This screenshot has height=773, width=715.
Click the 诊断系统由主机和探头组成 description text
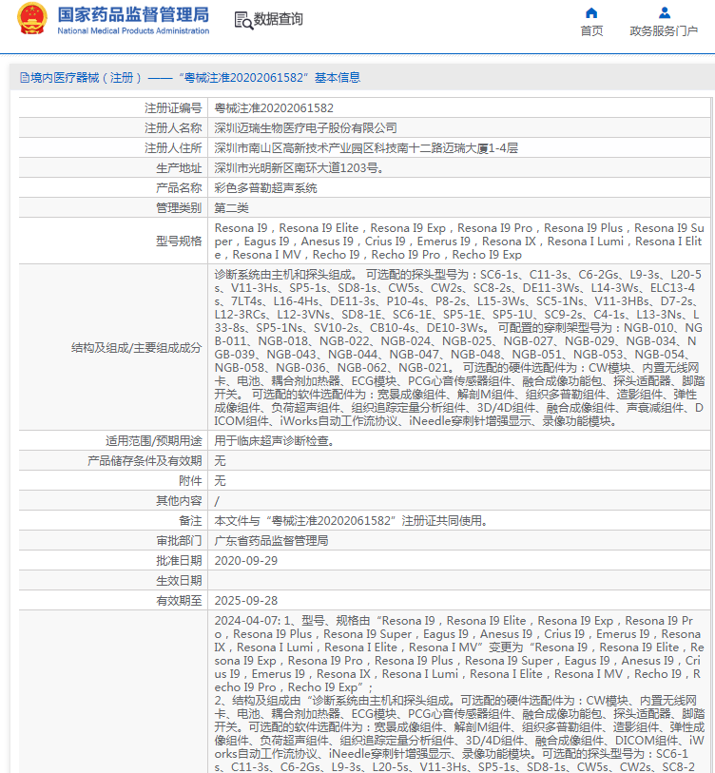click(459, 348)
